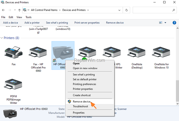Click the vertical scrollbar thumb
179x121 pixels.
[x=178, y=91]
